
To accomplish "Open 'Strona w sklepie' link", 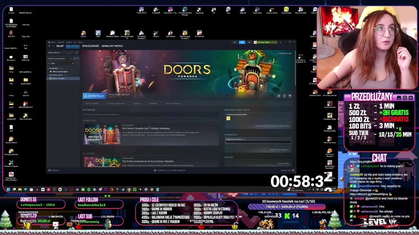I will 92,103.
